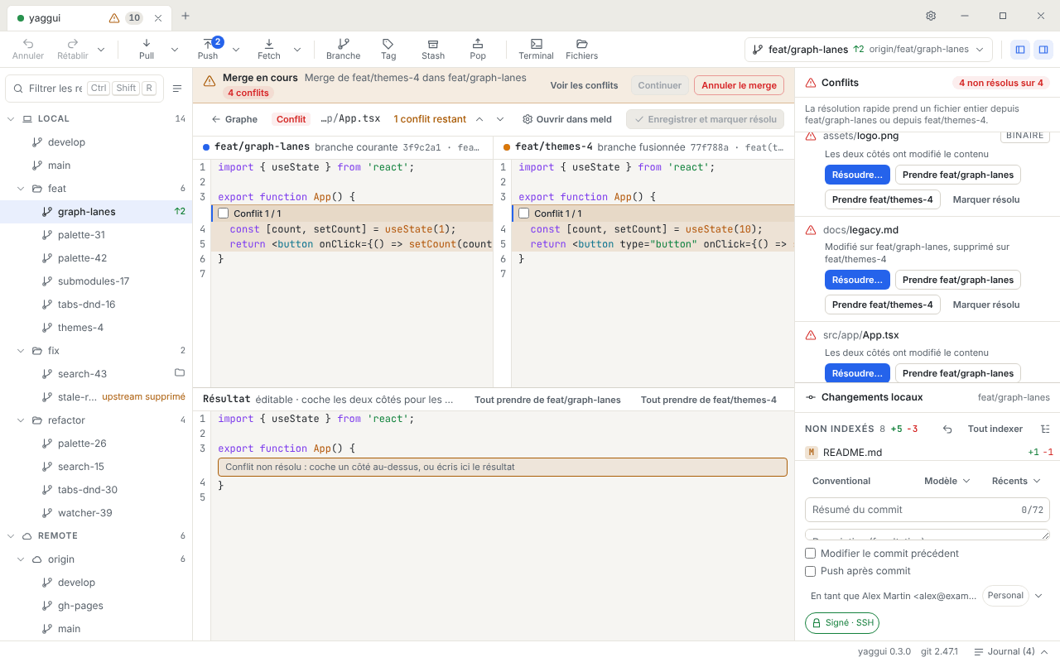
Task: Create a new branch with Branche icon
Action: [343, 49]
